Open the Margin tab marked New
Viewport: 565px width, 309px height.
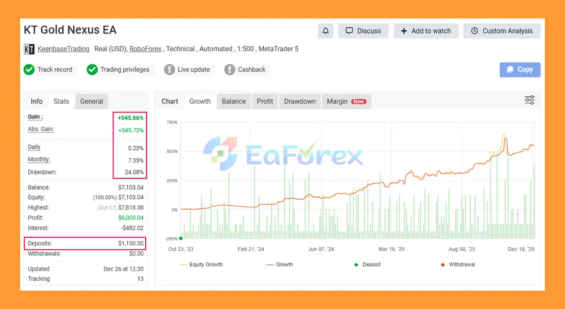(x=346, y=102)
